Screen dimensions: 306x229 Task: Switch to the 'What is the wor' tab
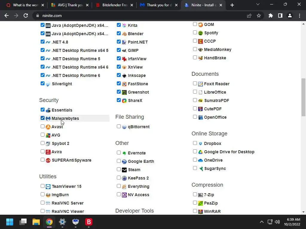25,5
